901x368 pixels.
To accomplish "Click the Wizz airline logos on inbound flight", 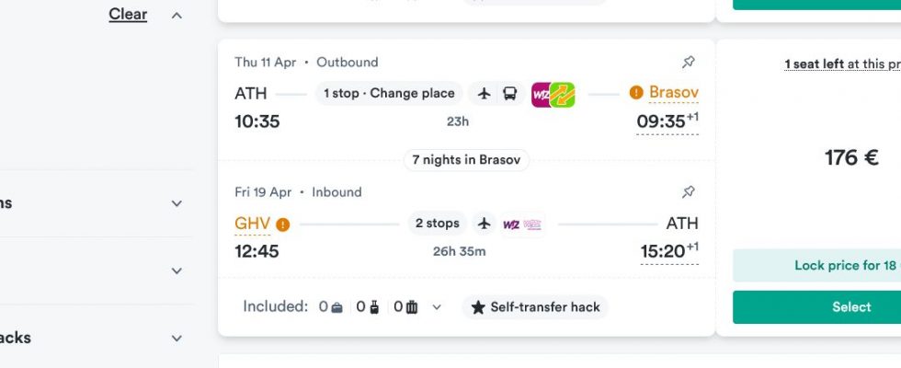I will tap(522, 224).
